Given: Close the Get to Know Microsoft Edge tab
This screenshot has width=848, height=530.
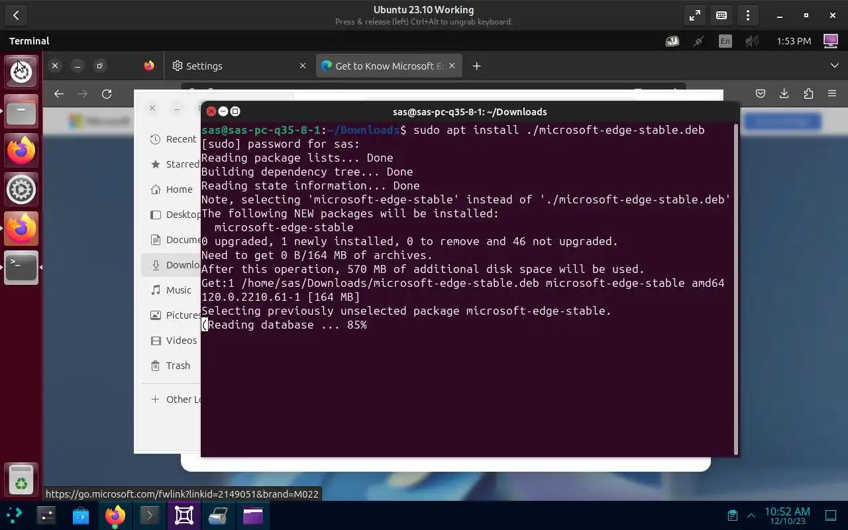Looking at the screenshot, I should pyautogui.click(x=452, y=66).
